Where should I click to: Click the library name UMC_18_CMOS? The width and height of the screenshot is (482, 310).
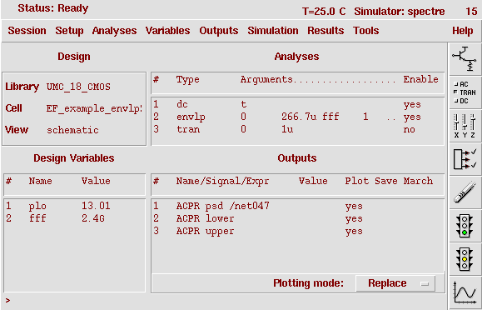[x=78, y=87]
